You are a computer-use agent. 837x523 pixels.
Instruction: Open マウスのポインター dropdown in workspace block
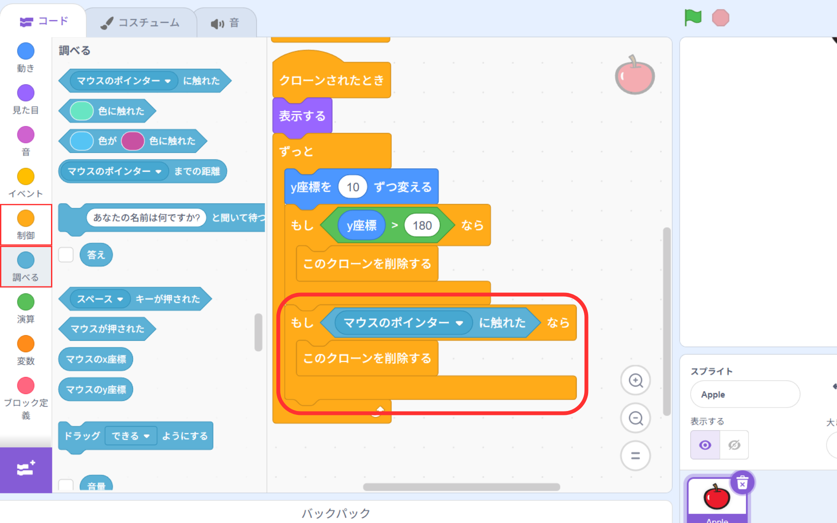coord(459,323)
